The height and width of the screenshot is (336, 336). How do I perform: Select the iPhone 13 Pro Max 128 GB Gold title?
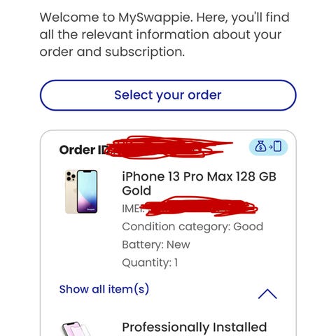(x=199, y=183)
